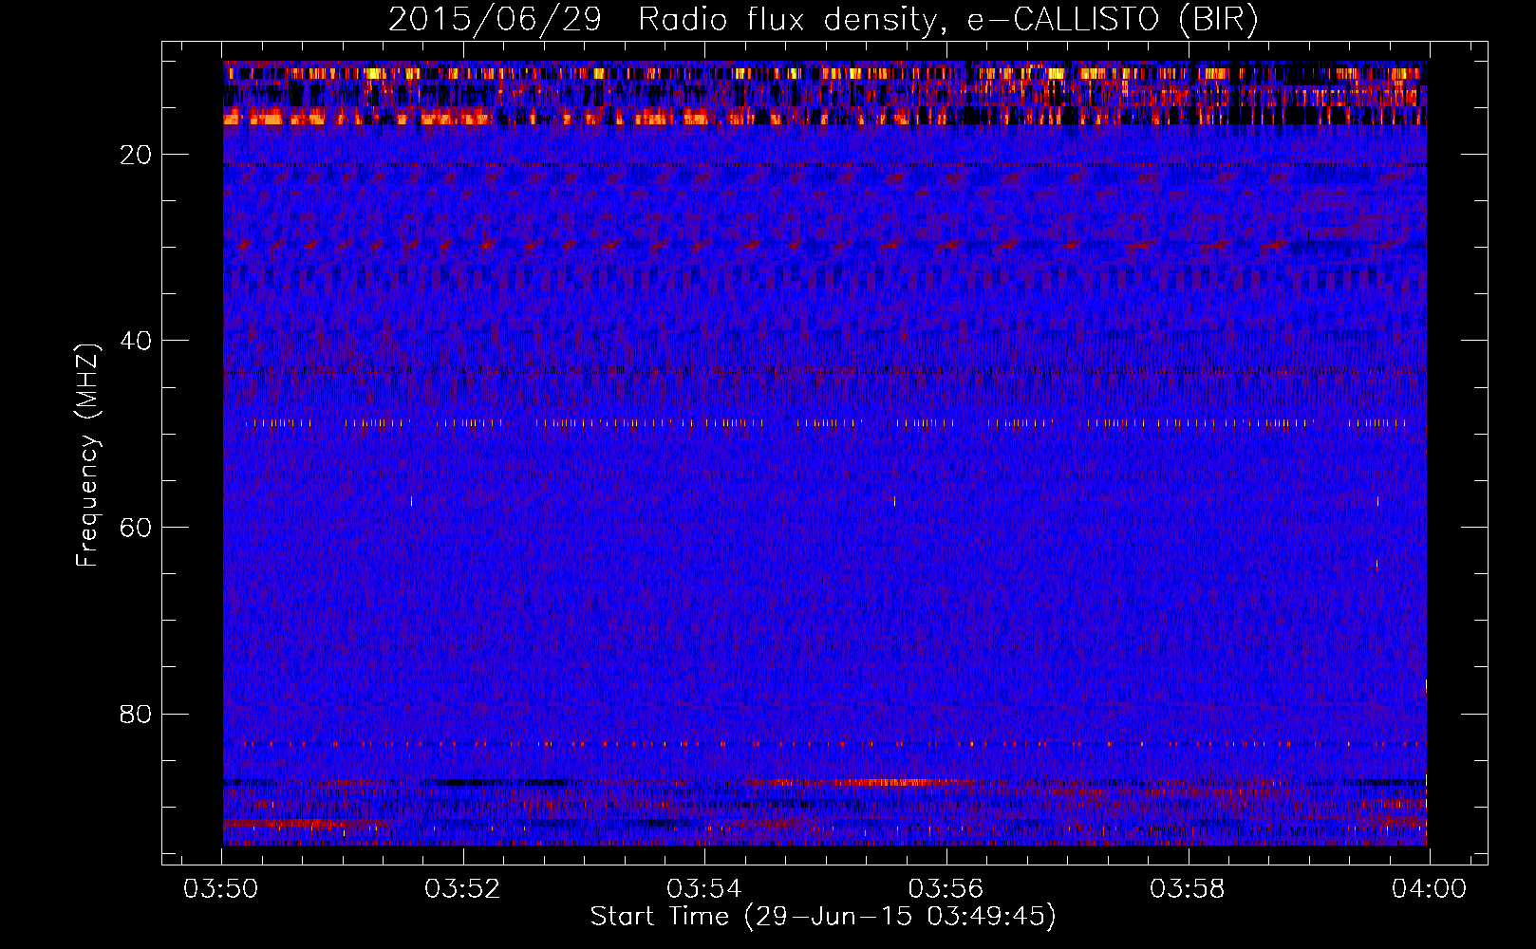Click the plot title '2015/06/29 Radio flux density'

[823, 20]
